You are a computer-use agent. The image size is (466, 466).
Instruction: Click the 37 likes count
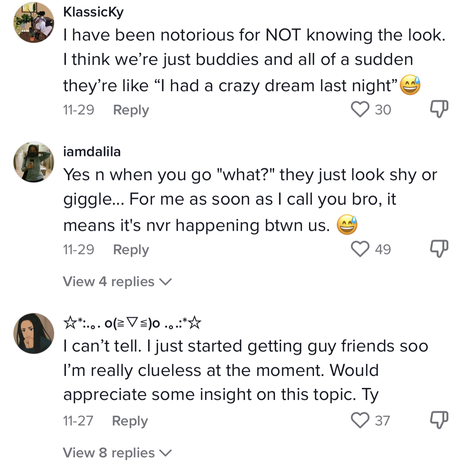click(x=382, y=421)
